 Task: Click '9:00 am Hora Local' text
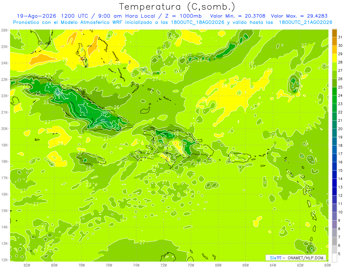click(126, 16)
